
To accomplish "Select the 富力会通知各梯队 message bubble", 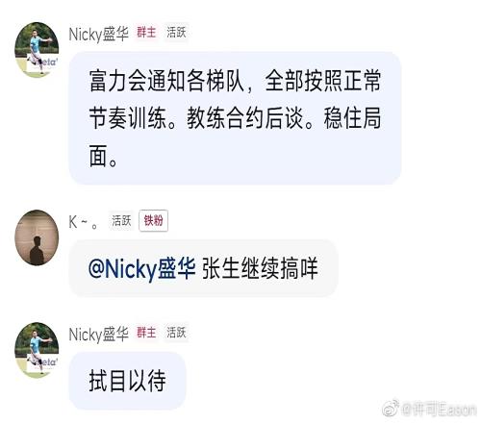I will pos(235,118).
